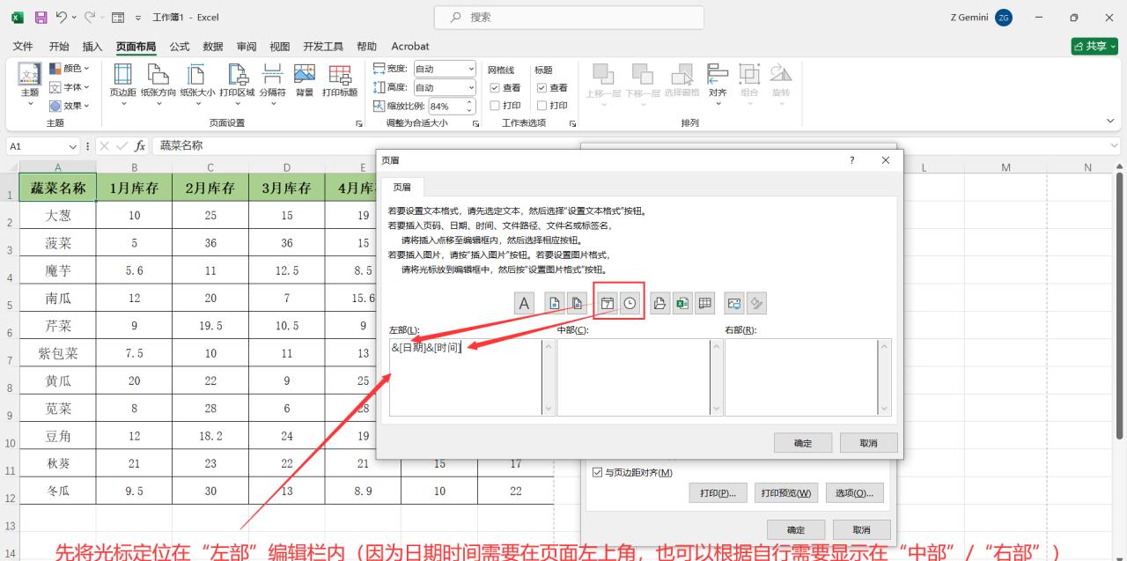Select the 2月库存 header cell
1127x561 pixels.
(x=210, y=188)
